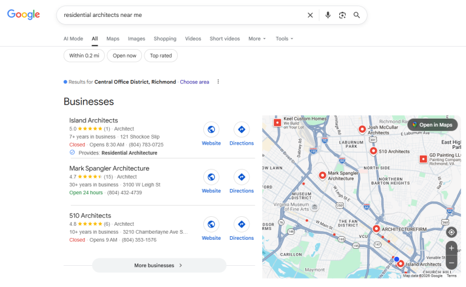Click the address 121 Shockoe Slip
The image size is (466, 287).
click(140, 137)
